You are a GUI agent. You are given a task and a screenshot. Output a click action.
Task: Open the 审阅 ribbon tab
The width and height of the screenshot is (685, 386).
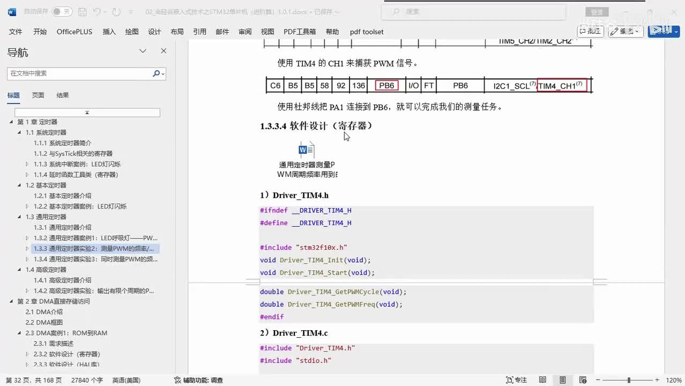(245, 32)
